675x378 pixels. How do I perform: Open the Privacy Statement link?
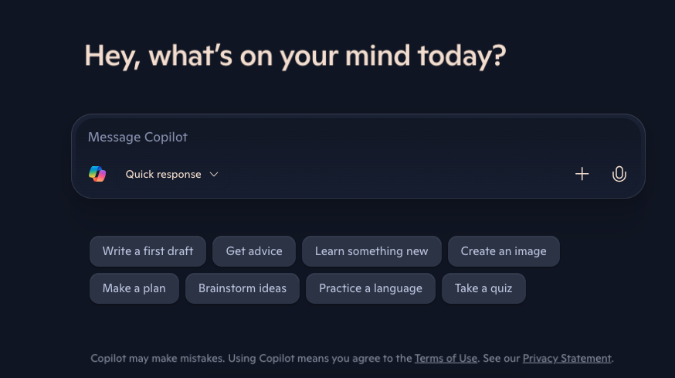point(567,358)
